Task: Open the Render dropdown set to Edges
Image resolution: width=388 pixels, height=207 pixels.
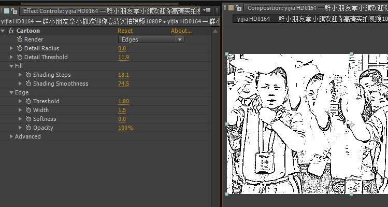Action: [151, 39]
